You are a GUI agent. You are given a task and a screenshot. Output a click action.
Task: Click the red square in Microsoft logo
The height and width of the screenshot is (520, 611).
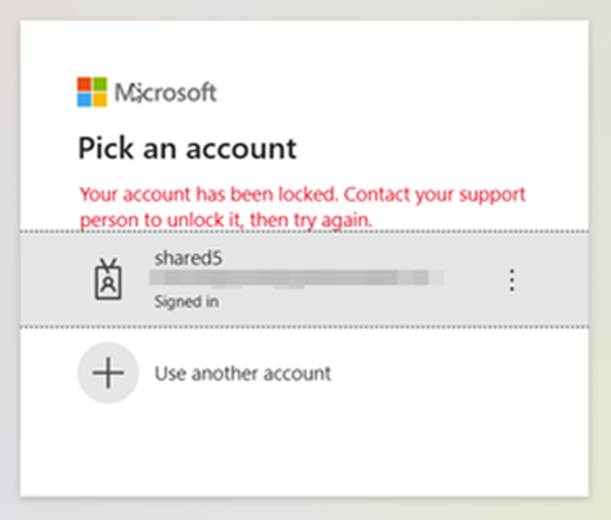point(84,84)
